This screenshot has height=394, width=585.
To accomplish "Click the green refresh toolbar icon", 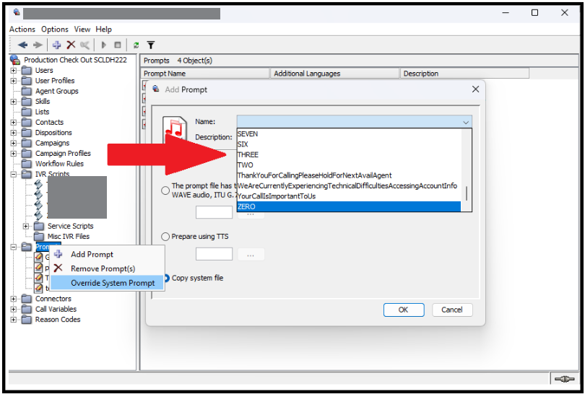I will click(136, 45).
